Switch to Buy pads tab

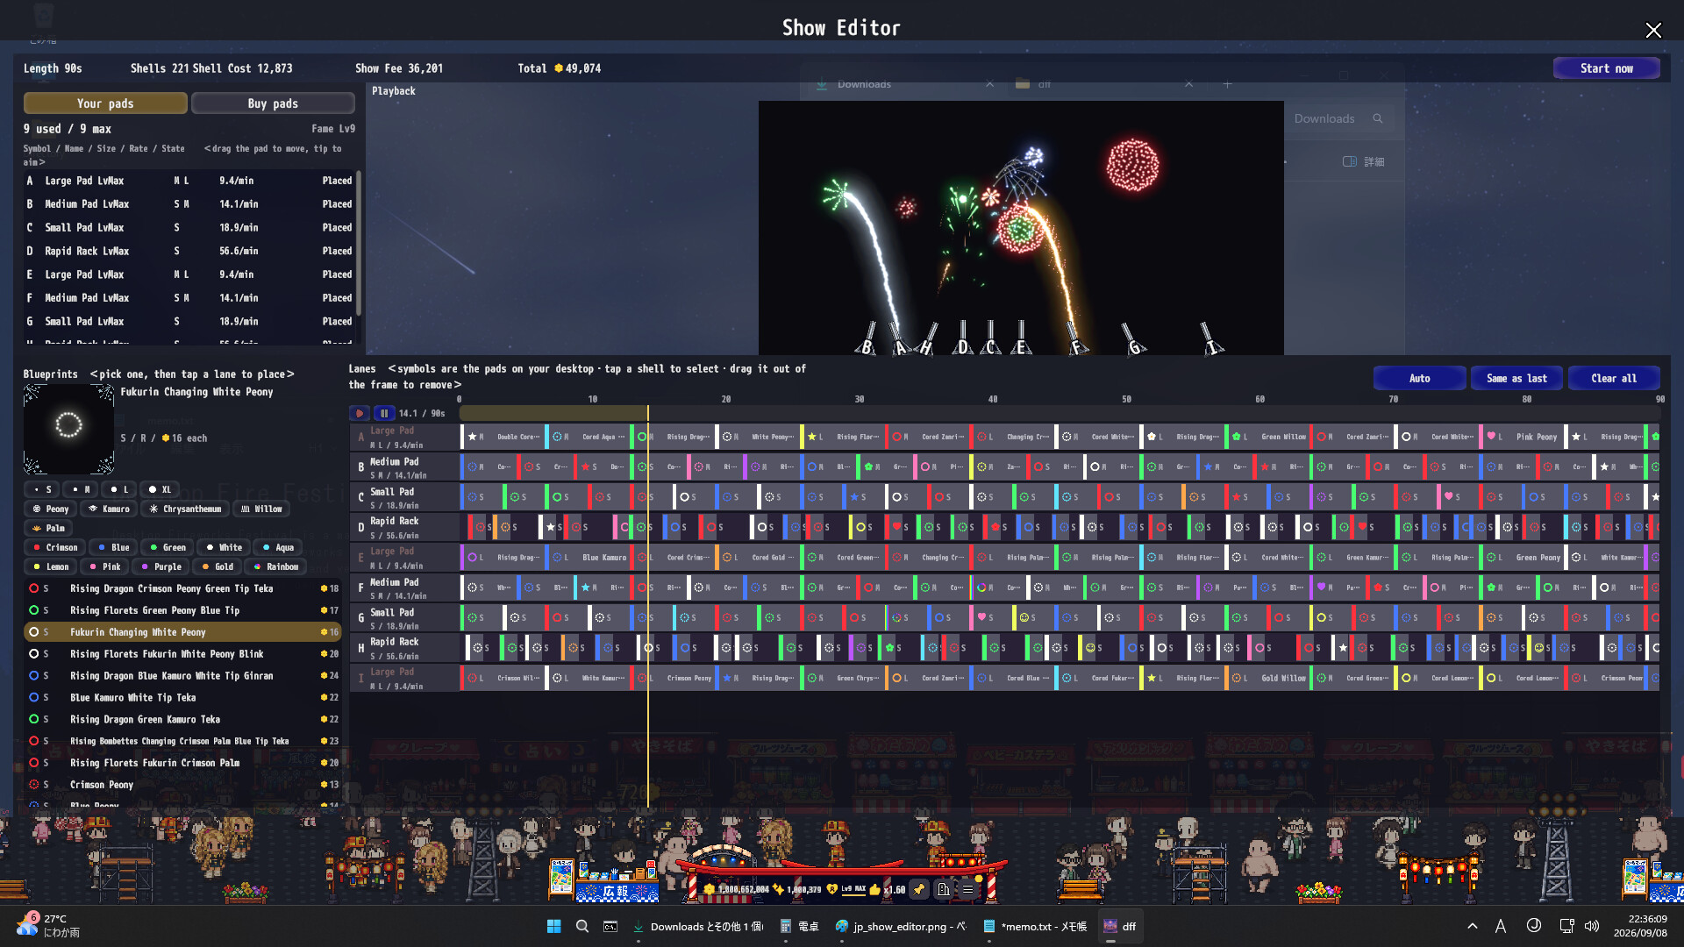(273, 103)
